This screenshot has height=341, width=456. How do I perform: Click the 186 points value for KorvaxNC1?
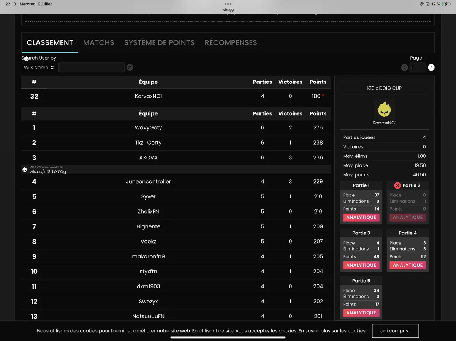click(x=316, y=96)
